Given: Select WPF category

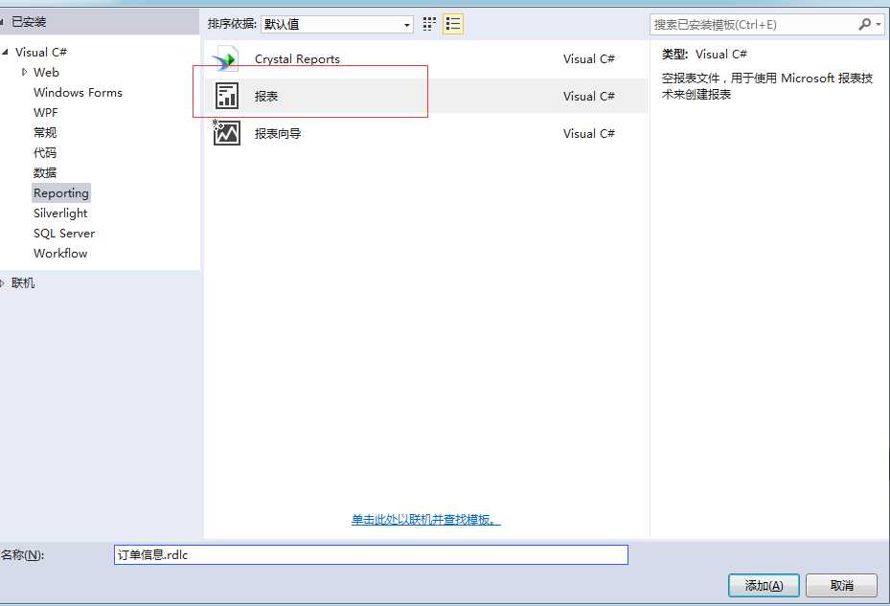Looking at the screenshot, I should coord(45,112).
